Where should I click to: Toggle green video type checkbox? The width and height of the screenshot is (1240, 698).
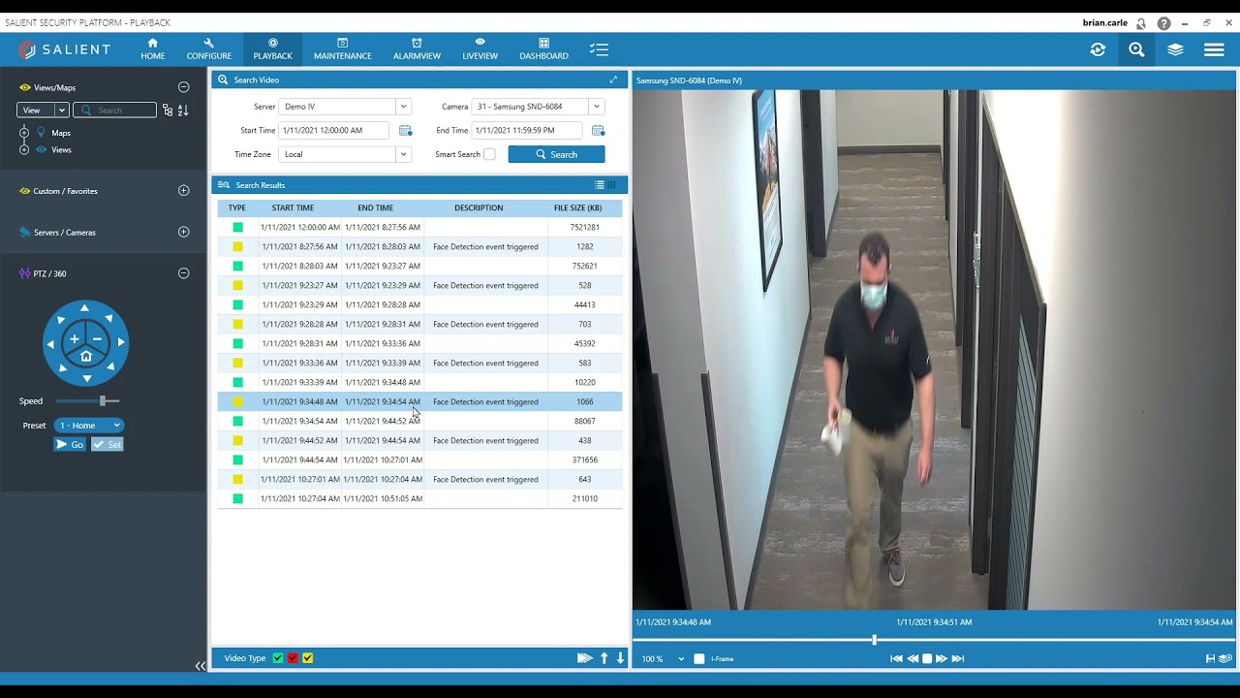pyautogui.click(x=278, y=658)
